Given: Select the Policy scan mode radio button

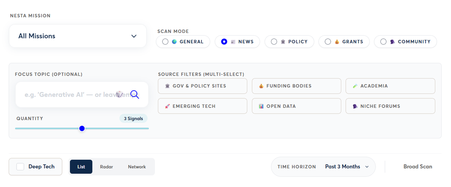Looking at the screenshot, I should pos(274,42).
